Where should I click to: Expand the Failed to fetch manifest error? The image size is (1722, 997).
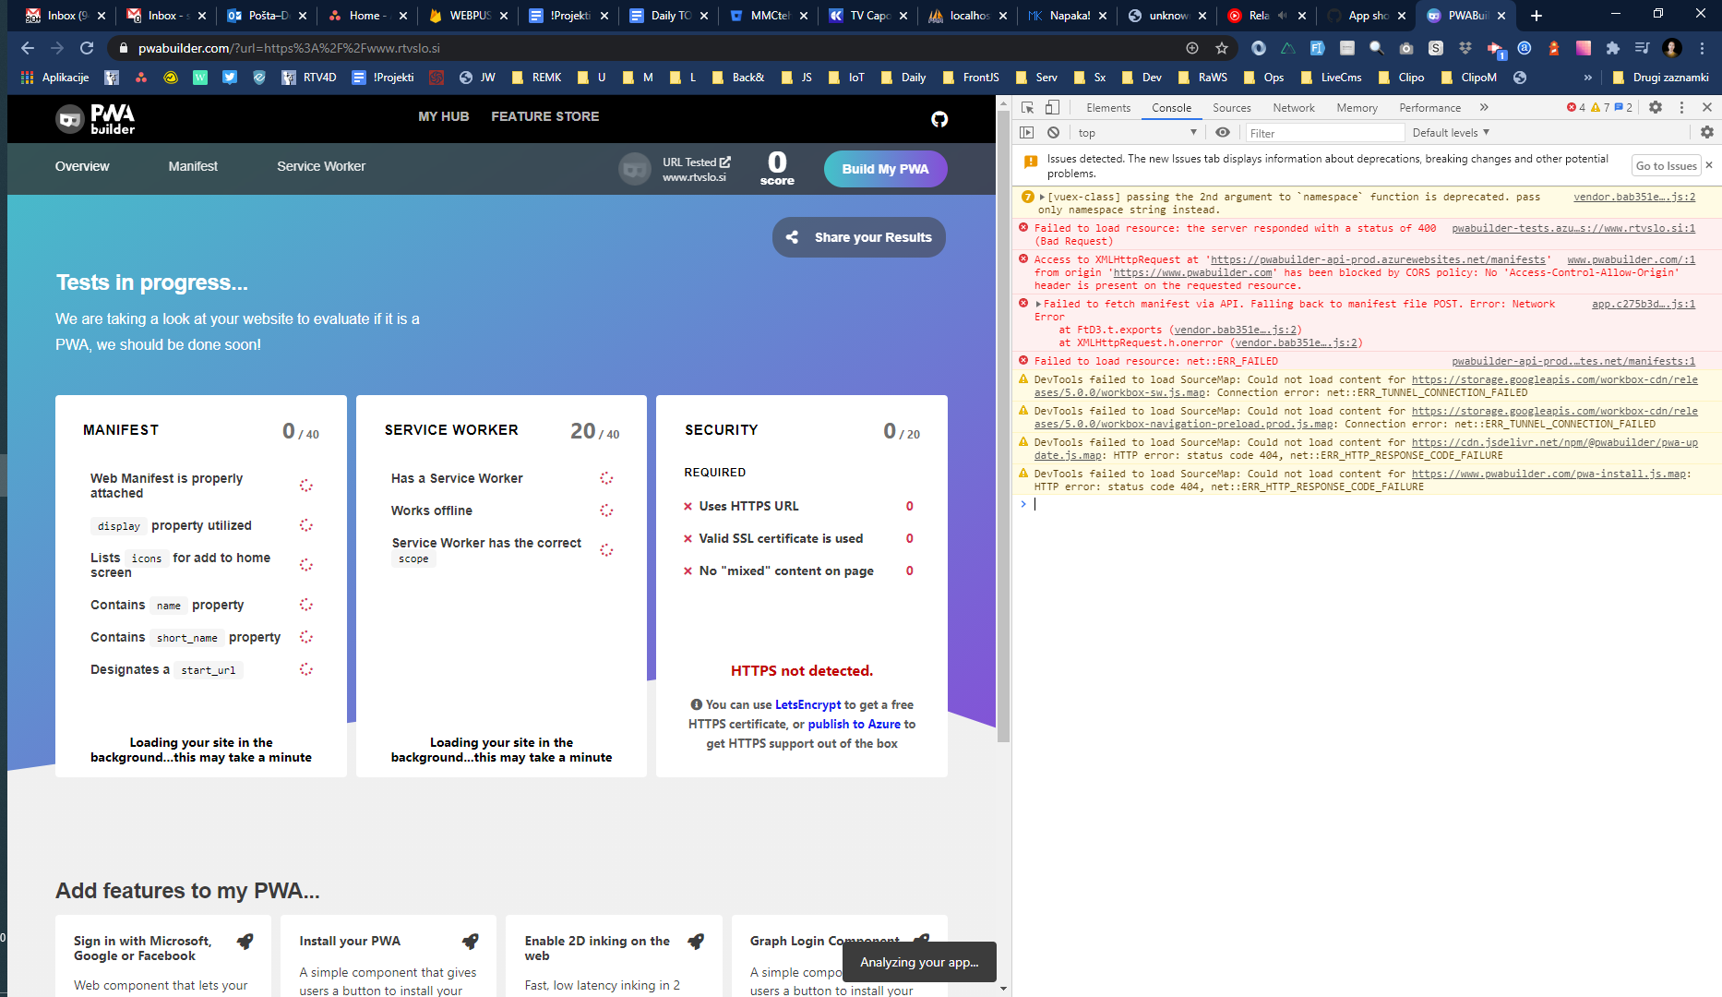point(1039,304)
